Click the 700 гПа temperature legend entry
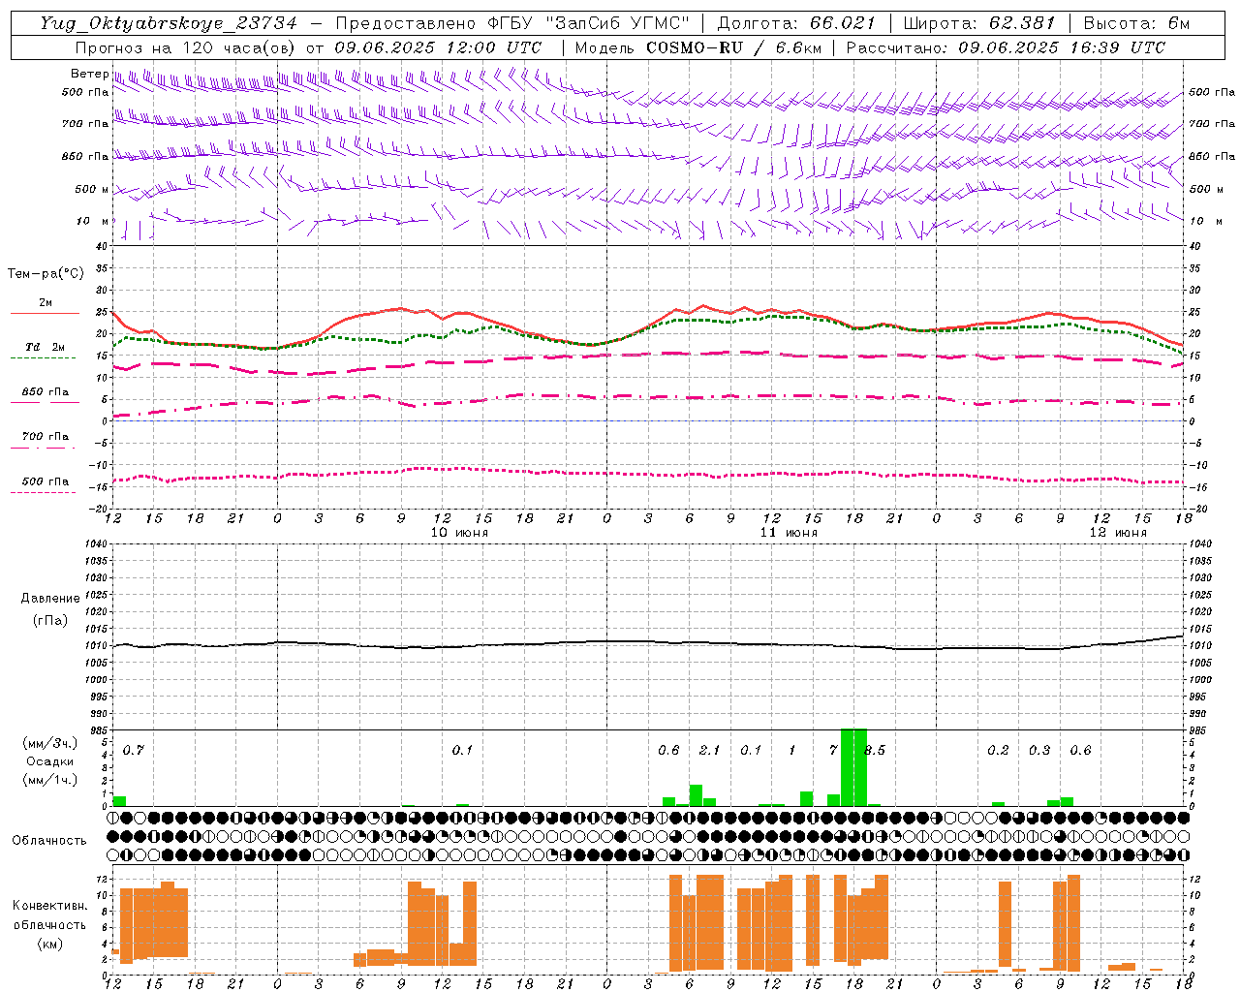Image resolution: width=1240 pixels, height=992 pixels. pos(45,437)
